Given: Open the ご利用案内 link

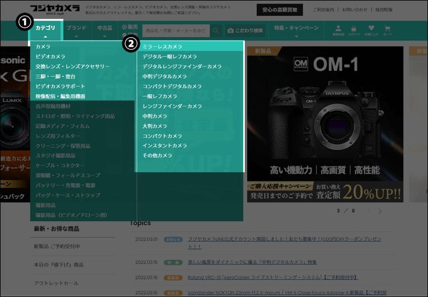Looking at the screenshot, I should tap(324, 10).
